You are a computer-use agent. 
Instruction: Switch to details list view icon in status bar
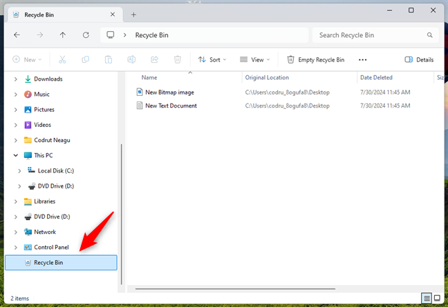click(x=427, y=299)
